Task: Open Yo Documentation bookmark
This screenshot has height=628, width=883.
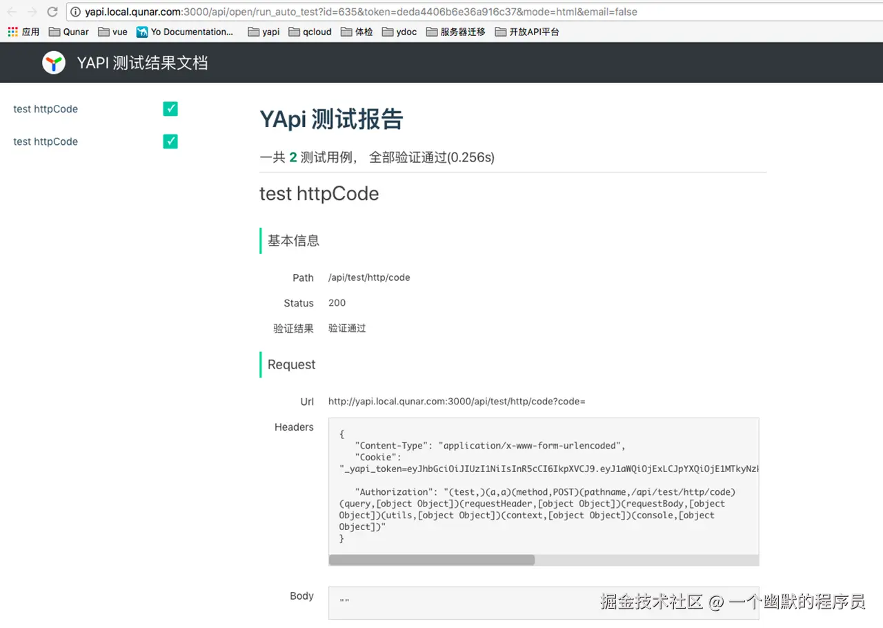Action: (185, 32)
